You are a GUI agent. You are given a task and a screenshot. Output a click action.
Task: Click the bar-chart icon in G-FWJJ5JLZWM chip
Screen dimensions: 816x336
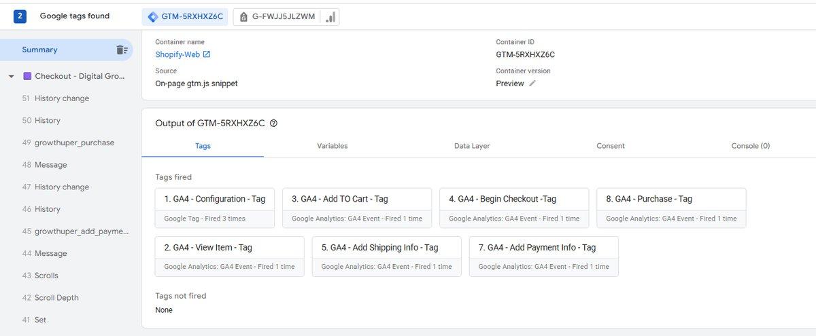[330, 17]
